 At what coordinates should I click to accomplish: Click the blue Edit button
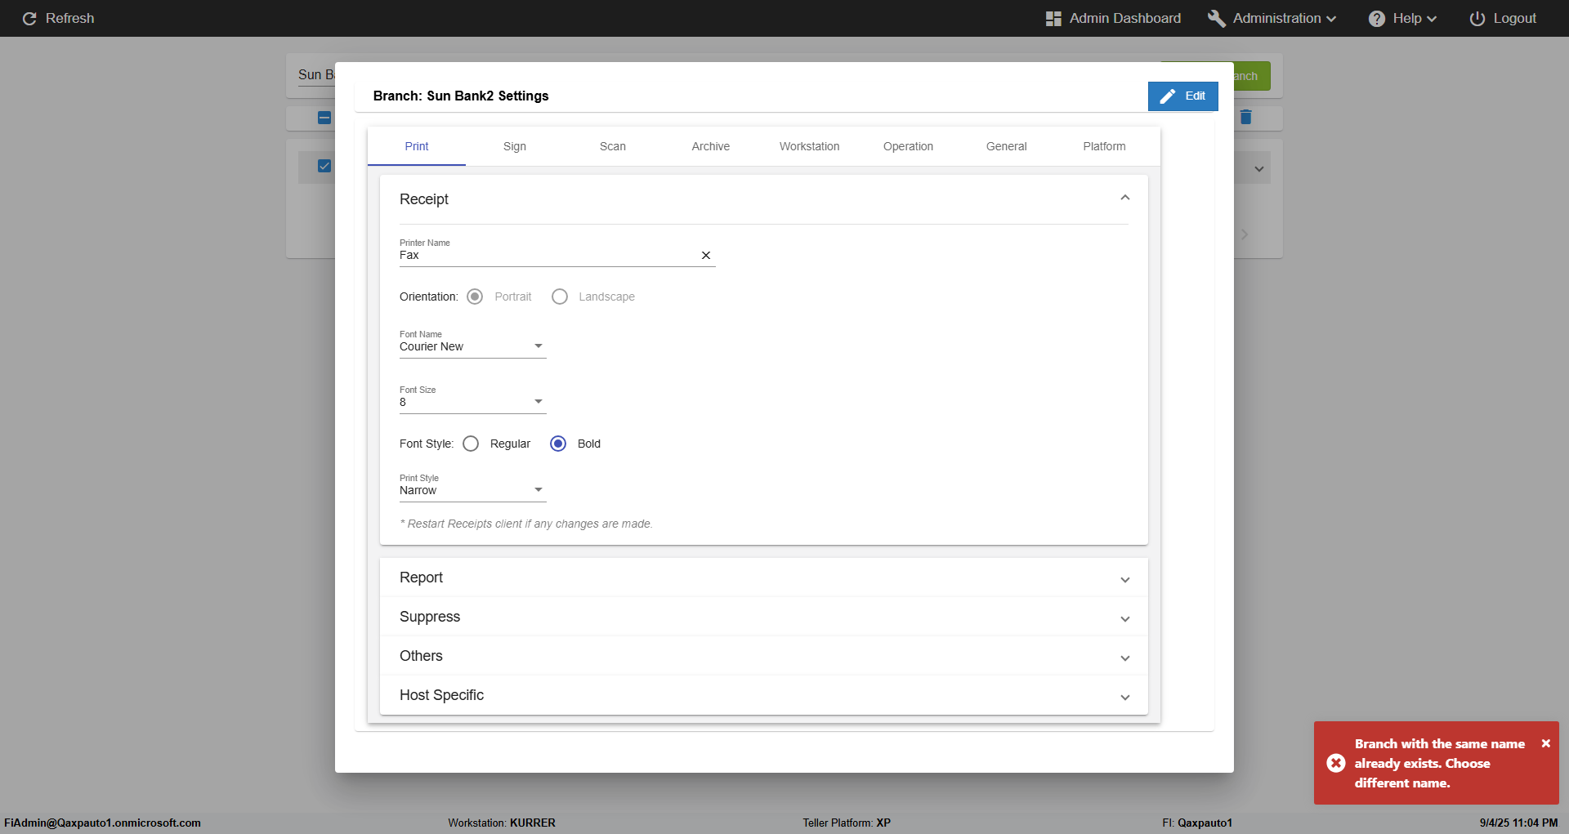pos(1182,96)
